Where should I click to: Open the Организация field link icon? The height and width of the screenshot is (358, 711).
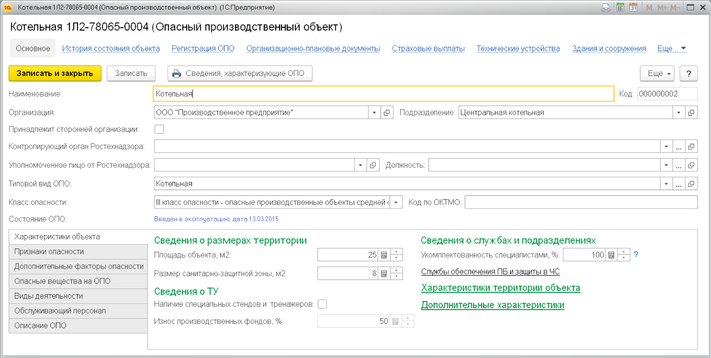coord(387,113)
